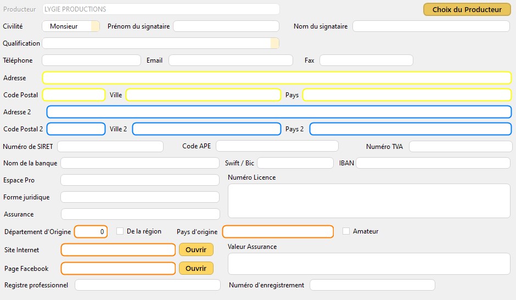Screen dimensions: 516x300
Task: Click the yellow Adresse input field
Action: (x=276, y=78)
